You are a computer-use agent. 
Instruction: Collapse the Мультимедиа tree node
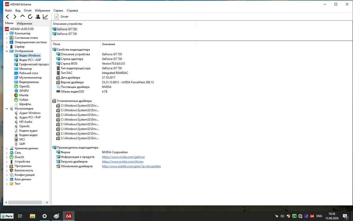coord(7,109)
